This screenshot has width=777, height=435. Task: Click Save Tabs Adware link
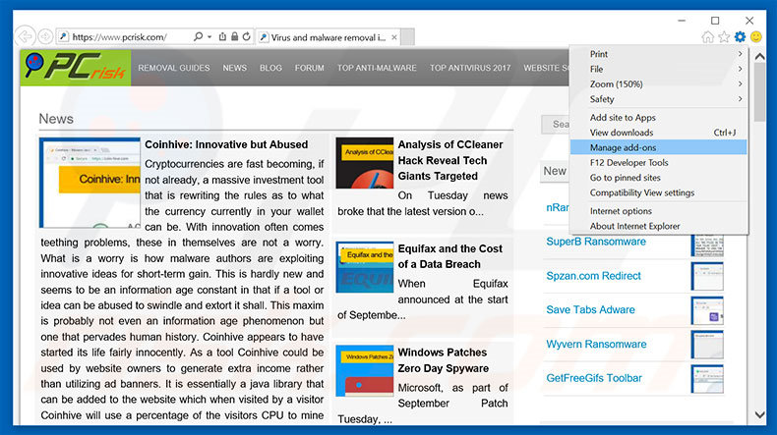590,309
